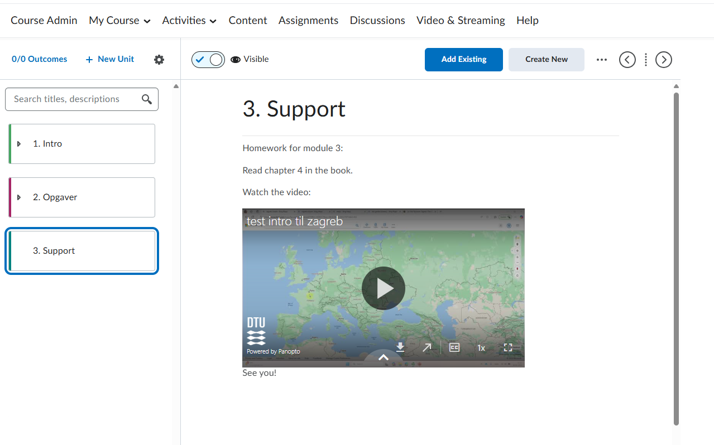Play the test intro til zagreb video

click(383, 288)
